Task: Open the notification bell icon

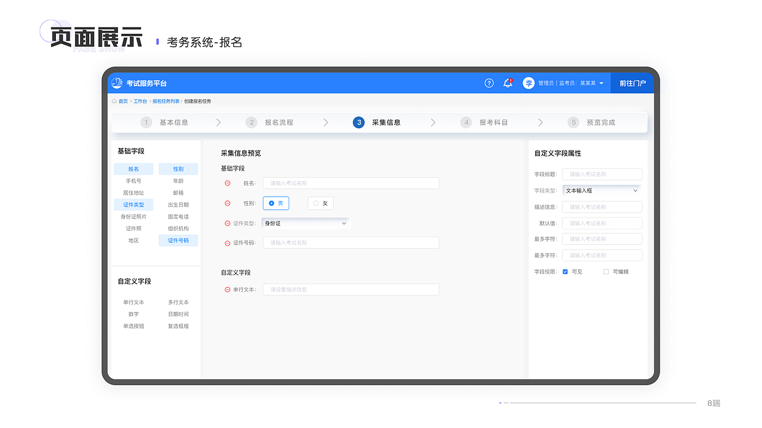Action: (x=508, y=83)
